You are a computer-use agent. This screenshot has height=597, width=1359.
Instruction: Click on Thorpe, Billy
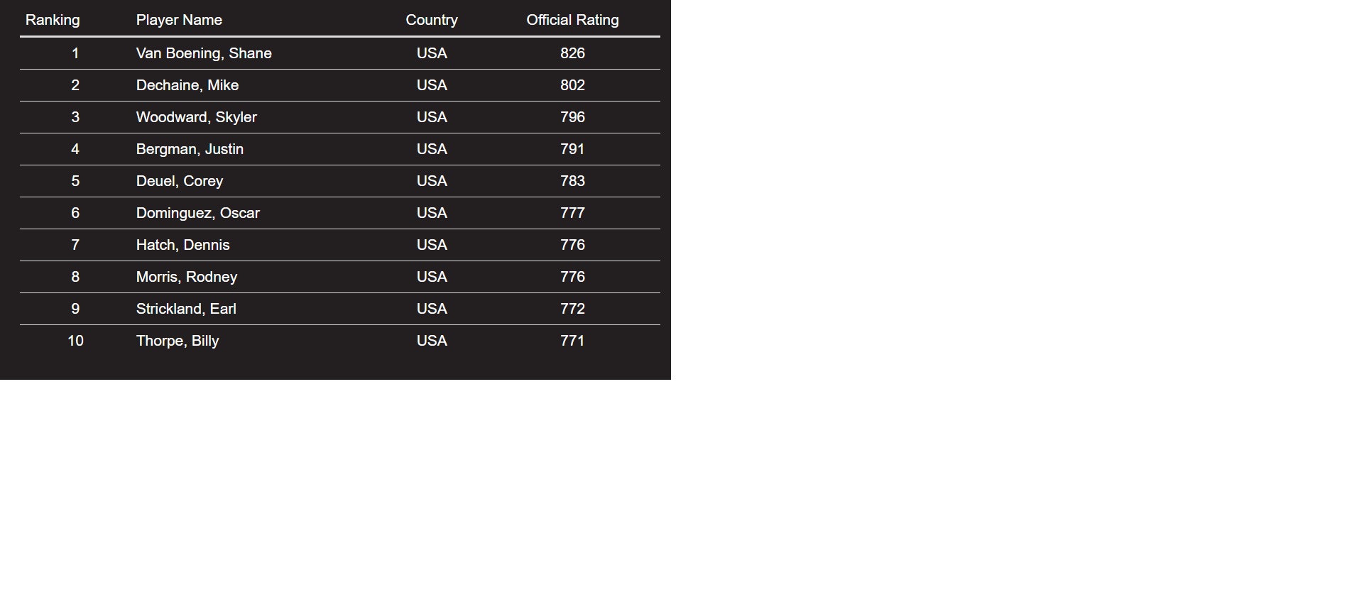pyautogui.click(x=178, y=341)
